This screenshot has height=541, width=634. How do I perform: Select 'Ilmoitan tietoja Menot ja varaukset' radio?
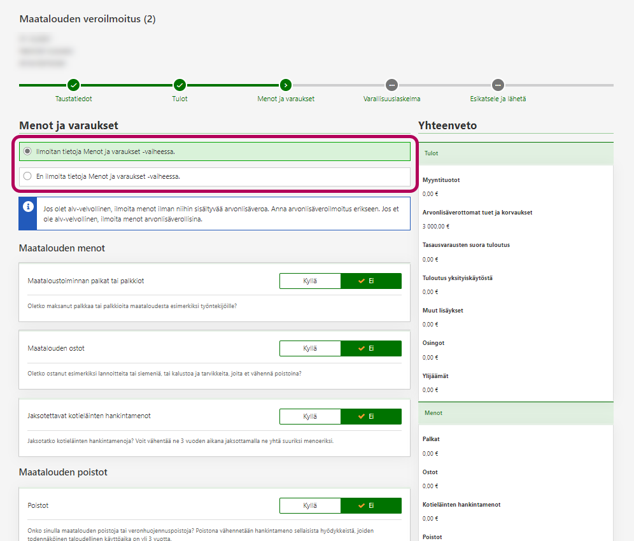point(27,151)
